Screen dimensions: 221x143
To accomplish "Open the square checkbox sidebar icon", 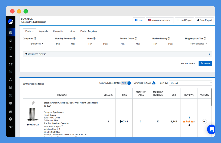I will click(x=10, y=95).
